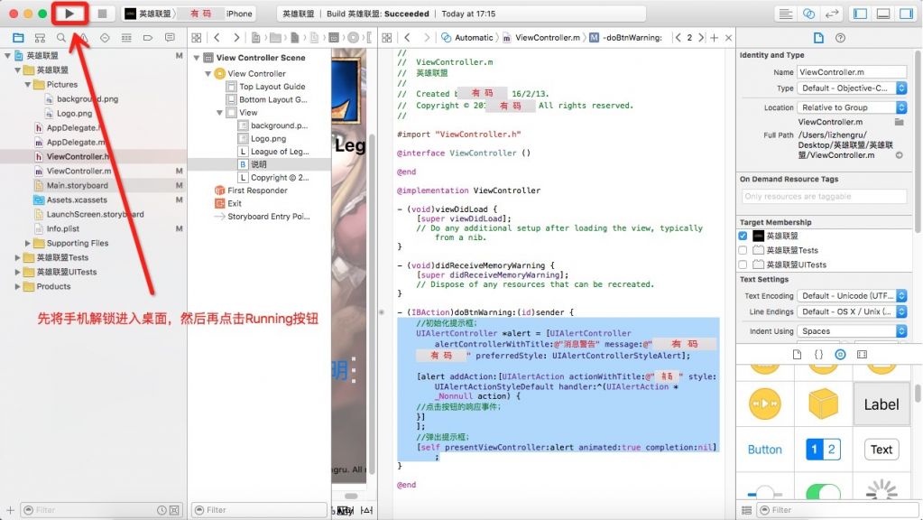Image resolution: width=923 pixels, height=520 pixels.
Task: Click the Run (play) button
Action: point(69,14)
